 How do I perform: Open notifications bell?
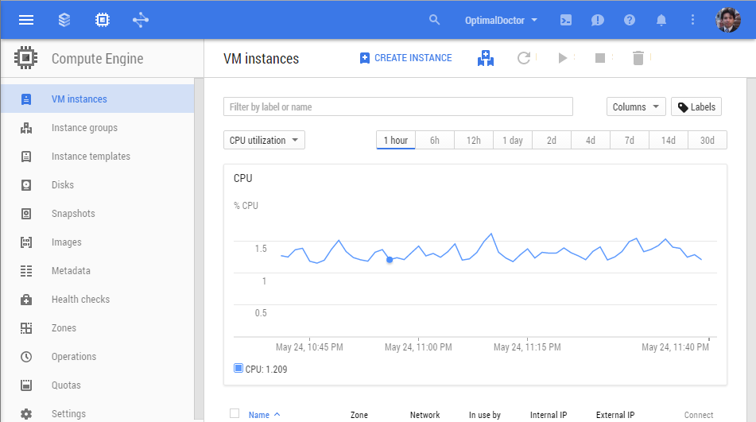(x=661, y=20)
